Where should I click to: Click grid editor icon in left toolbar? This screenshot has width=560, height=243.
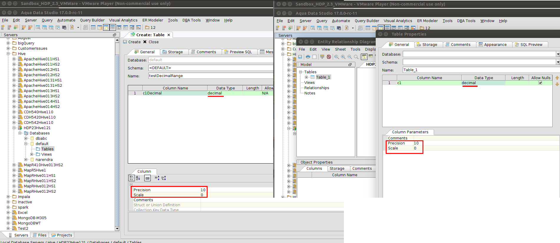coord(112,27)
